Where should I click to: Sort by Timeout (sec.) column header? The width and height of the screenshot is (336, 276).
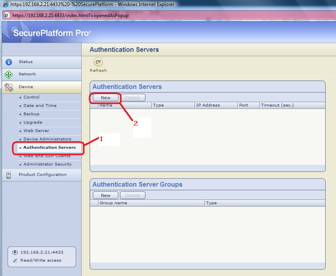tap(293, 105)
